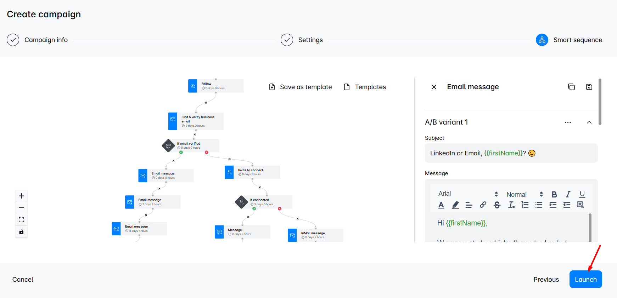
Task: Open the Normal text size dropdown
Action: [525, 194]
